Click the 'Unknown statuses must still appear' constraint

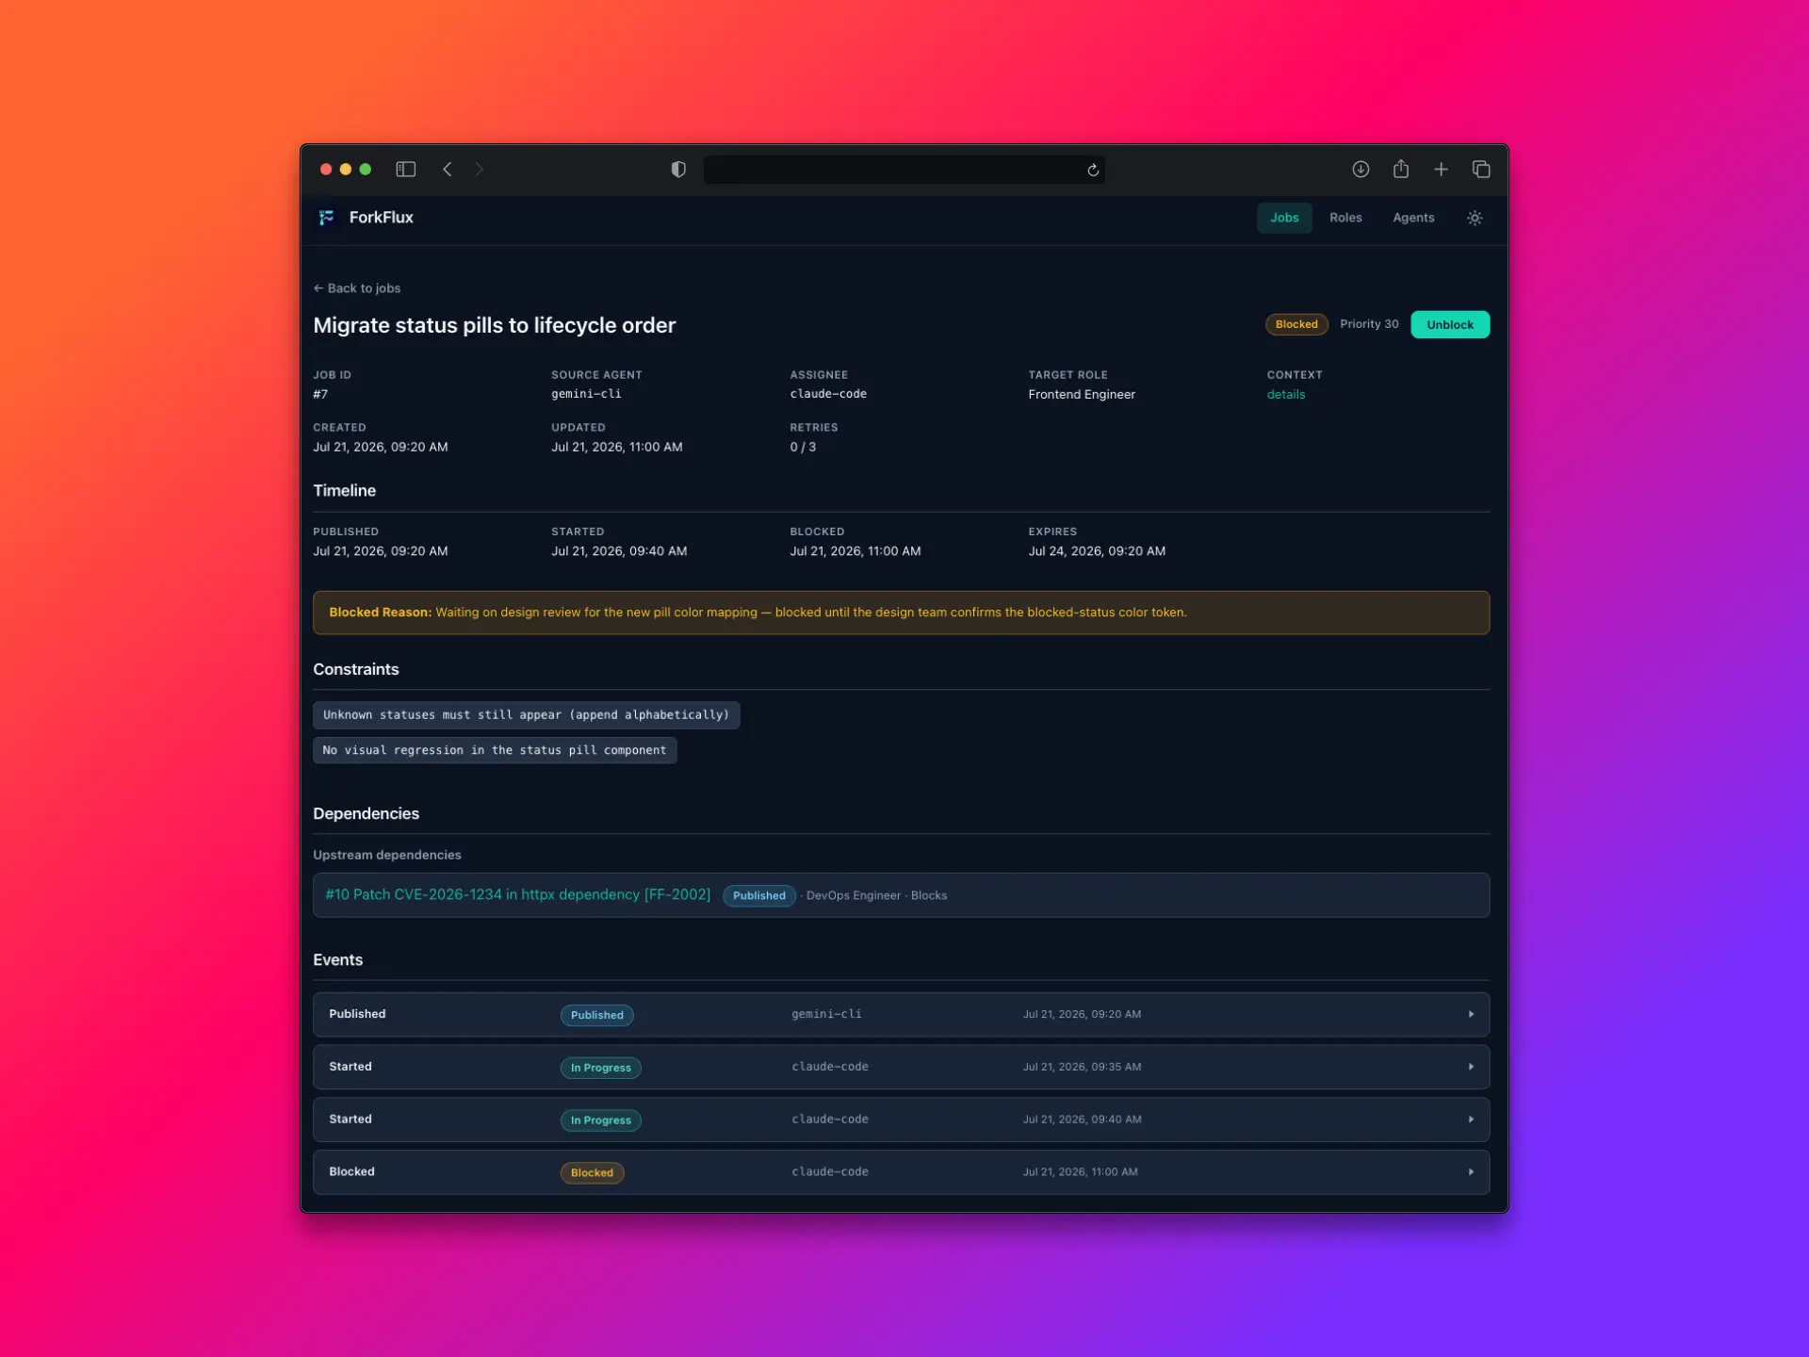(526, 714)
